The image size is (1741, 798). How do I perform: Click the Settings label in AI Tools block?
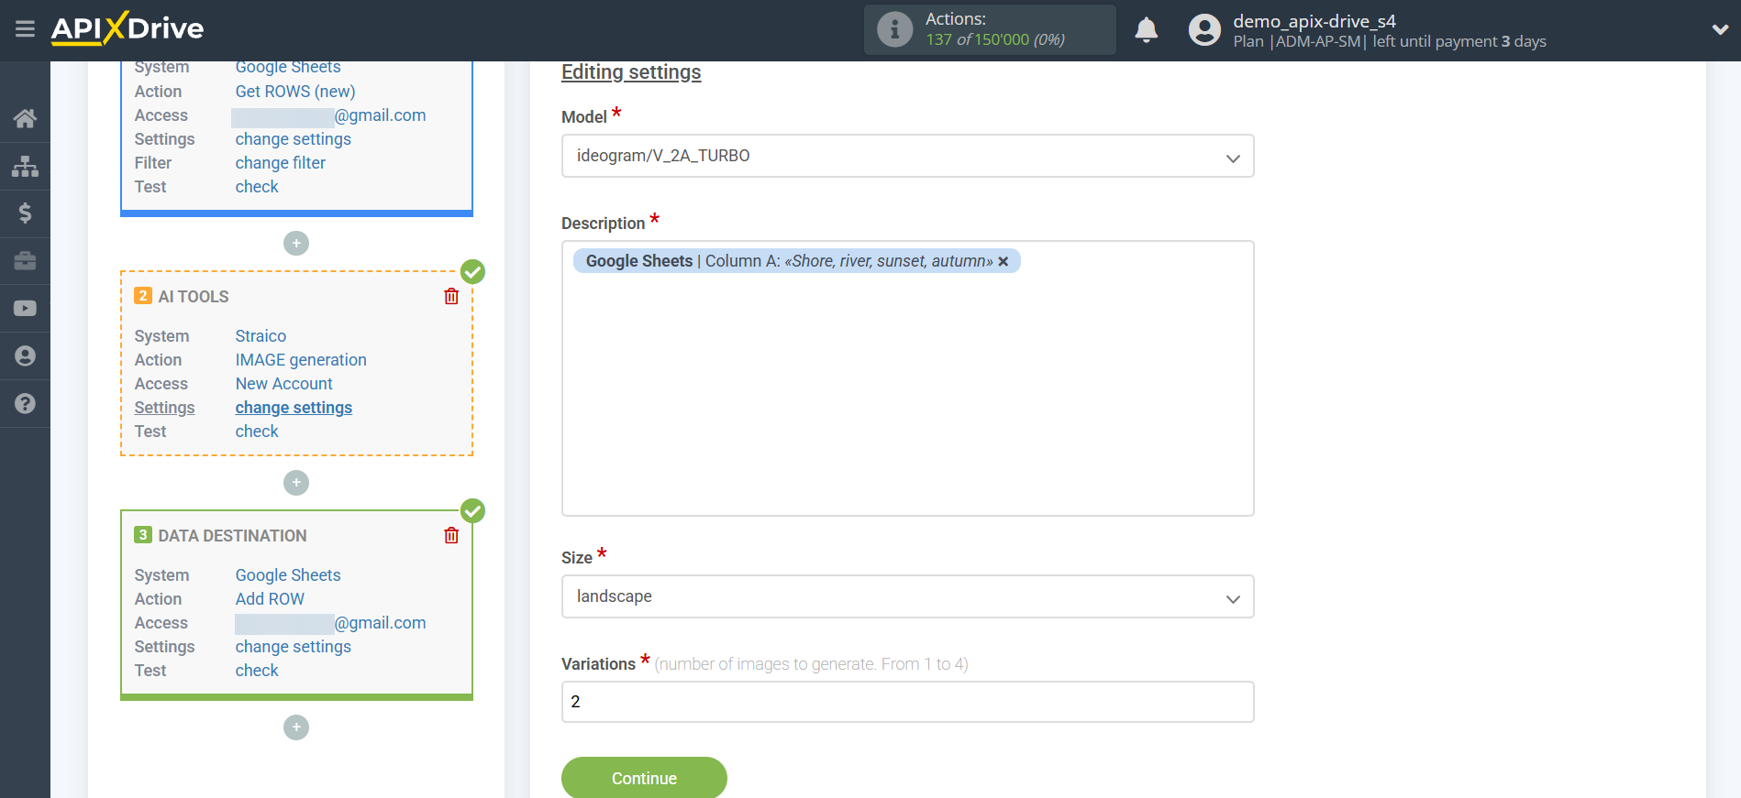pyautogui.click(x=164, y=408)
